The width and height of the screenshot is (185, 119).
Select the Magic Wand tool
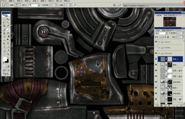coord(8,23)
